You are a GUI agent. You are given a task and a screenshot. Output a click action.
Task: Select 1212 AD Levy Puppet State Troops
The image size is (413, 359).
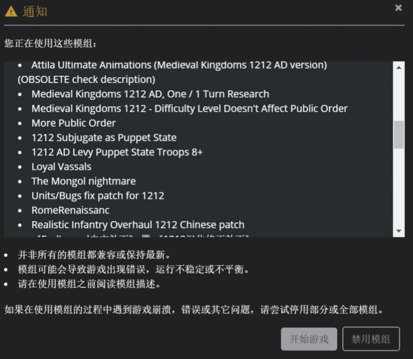coord(117,152)
